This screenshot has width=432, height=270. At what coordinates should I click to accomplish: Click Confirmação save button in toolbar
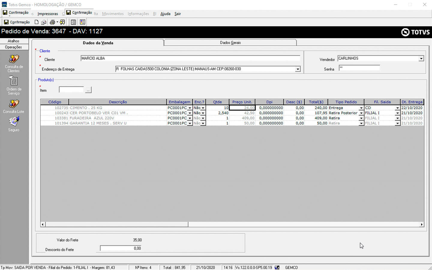[x=17, y=22]
